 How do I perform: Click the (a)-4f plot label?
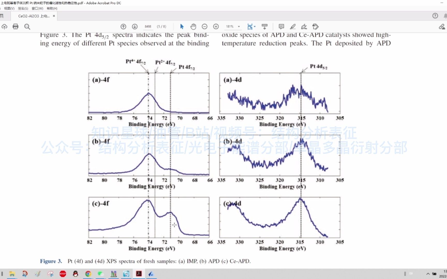click(x=101, y=80)
